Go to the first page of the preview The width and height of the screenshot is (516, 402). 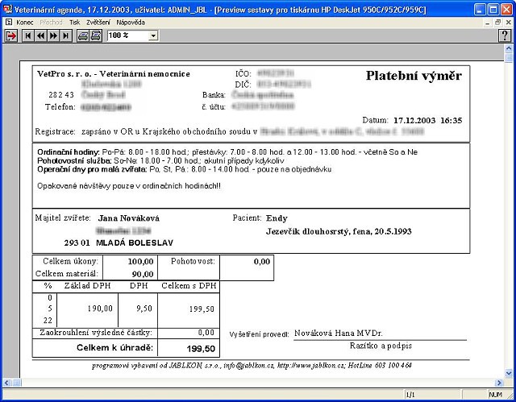pyautogui.click(x=28, y=35)
